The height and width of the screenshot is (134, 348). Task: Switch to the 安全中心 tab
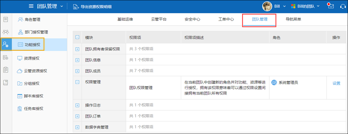(192, 19)
